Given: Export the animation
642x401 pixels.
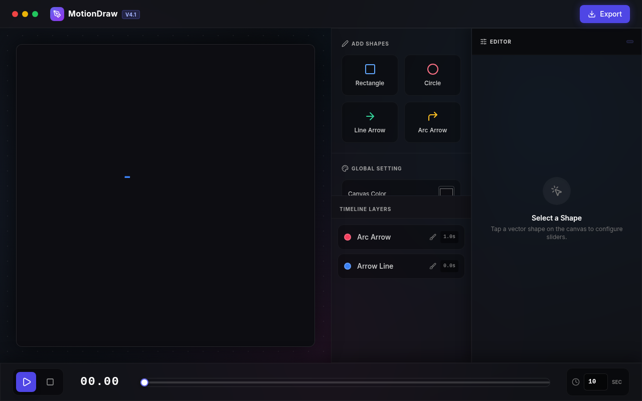Looking at the screenshot, I should tap(604, 14).
